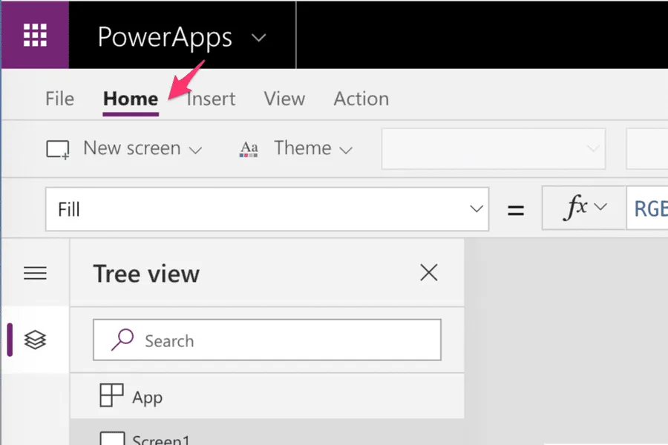The image size is (668, 445).
Task: Open the File menu
Action: [59, 99]
